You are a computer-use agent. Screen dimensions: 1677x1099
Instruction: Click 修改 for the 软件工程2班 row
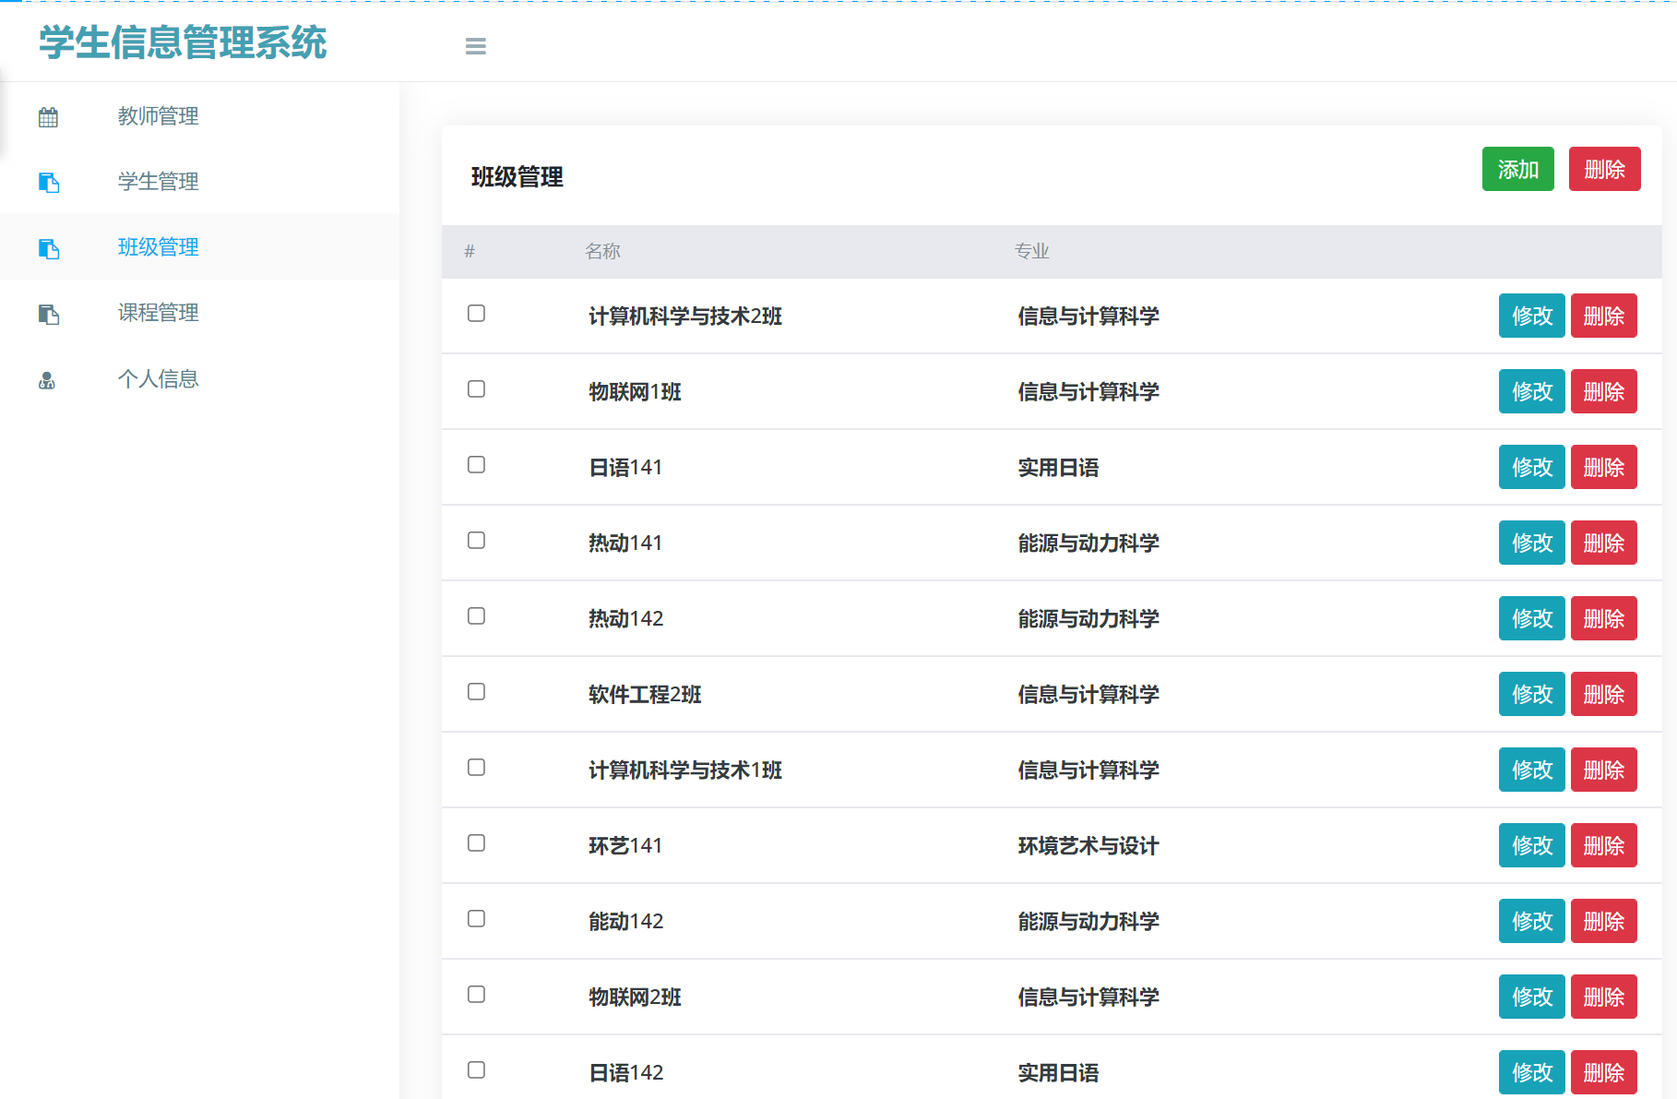[x=1531, y=693]
